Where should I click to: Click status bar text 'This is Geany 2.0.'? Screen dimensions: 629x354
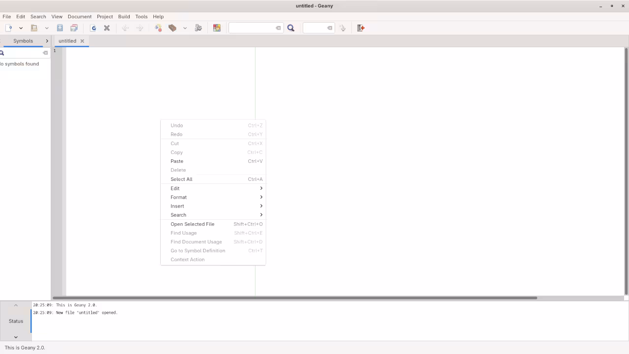click(x=25, y=348)
